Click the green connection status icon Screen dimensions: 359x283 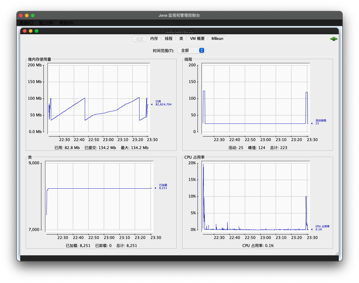[x=334, y=39]
